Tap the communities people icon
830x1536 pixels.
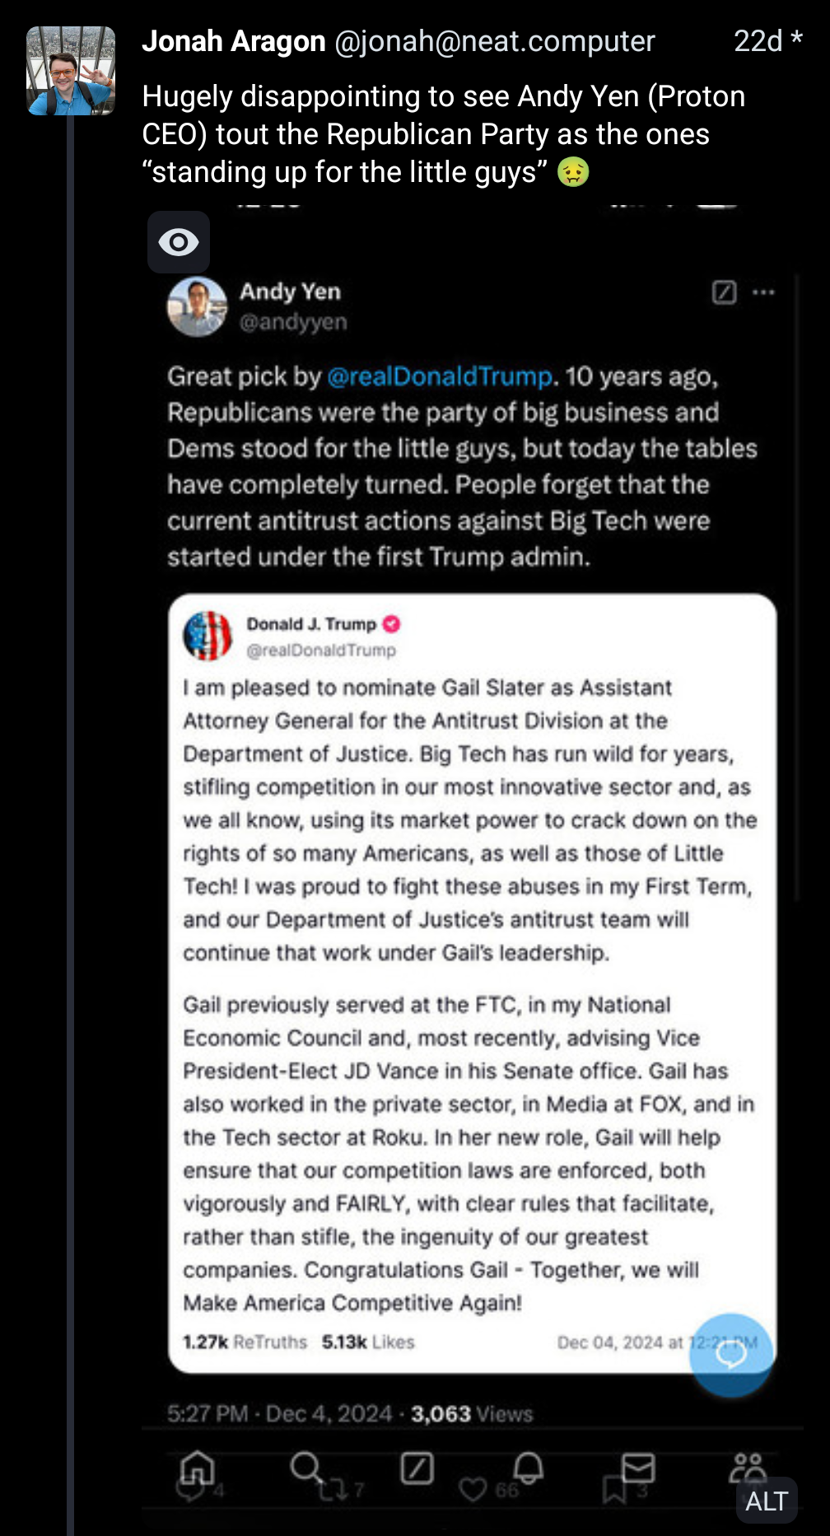748,1467
